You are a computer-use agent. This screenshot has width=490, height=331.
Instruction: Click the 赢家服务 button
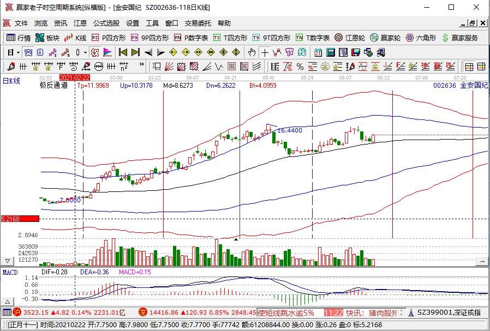[x=459, y=38]
